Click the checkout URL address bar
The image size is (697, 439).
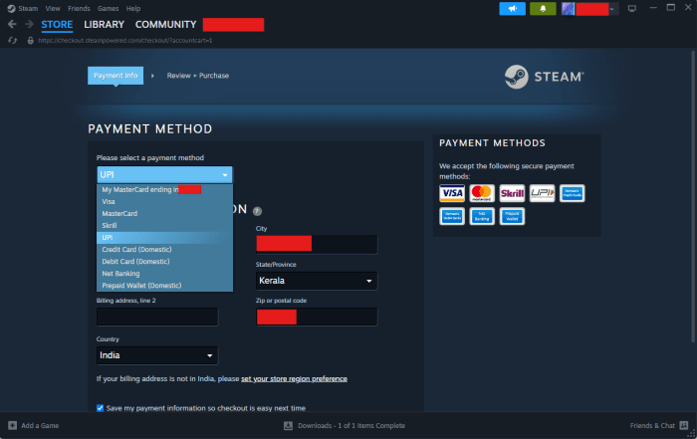click(124, 41)
